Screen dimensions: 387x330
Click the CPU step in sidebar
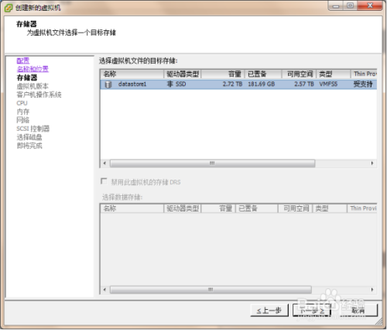[x=22, y=103]
